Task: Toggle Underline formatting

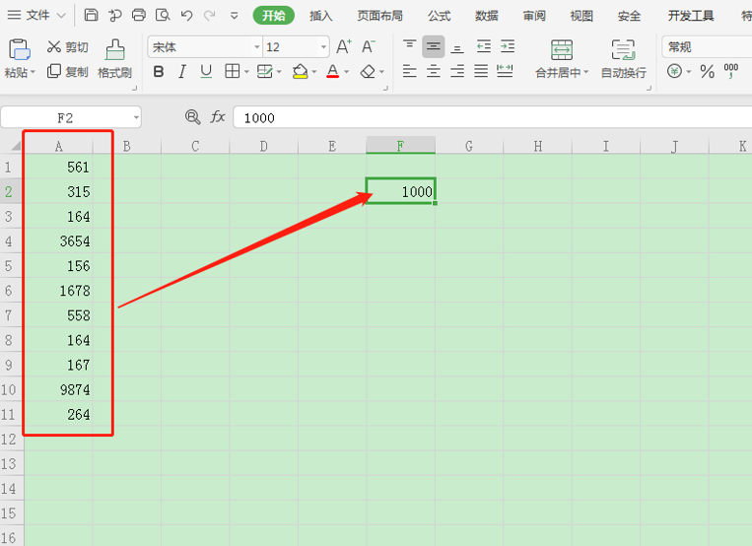Action: pyautogui.click(x=206, y=72)
